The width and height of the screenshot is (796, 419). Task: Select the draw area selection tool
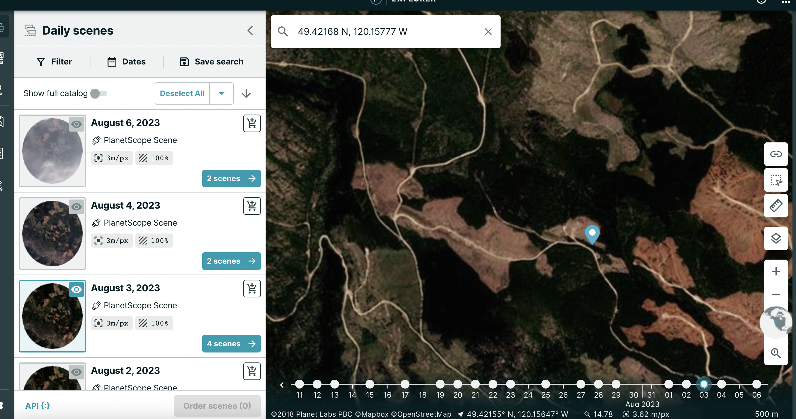(775, 180)
